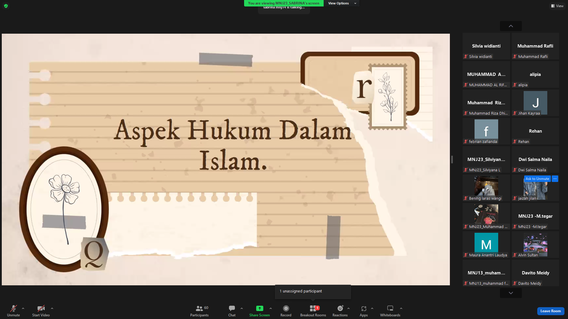Open video options arrow next to Start Video
Viewport: 568px width, 319px height.
[52, 308]
